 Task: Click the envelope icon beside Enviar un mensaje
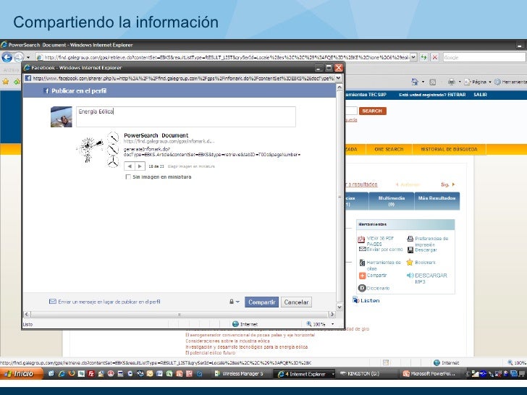53,302
